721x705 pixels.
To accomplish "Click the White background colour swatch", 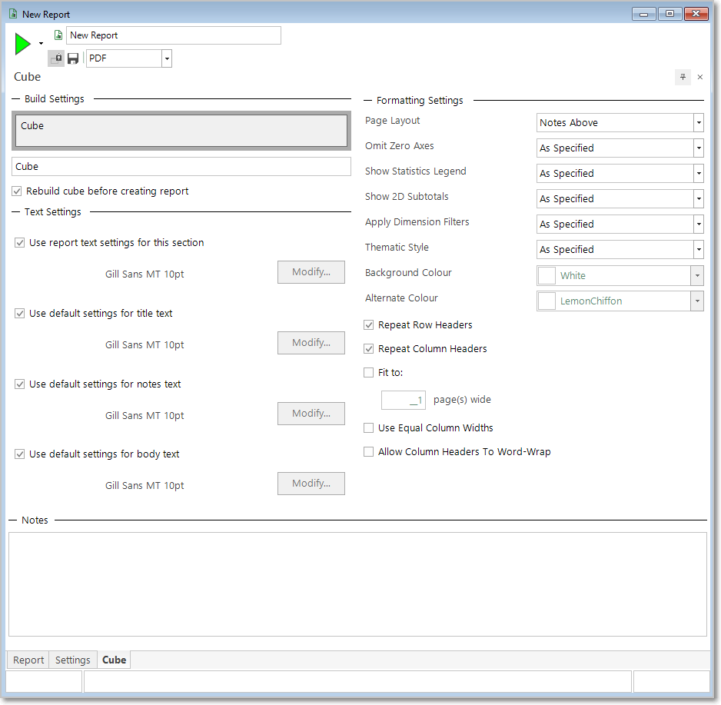I will (547, 275).
